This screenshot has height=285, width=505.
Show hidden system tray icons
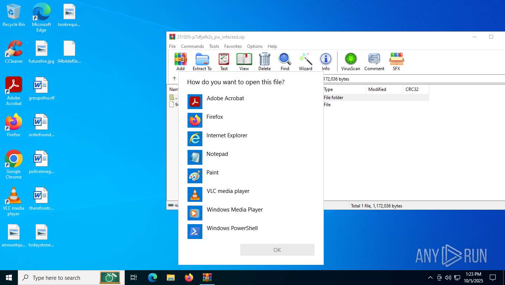430,278
